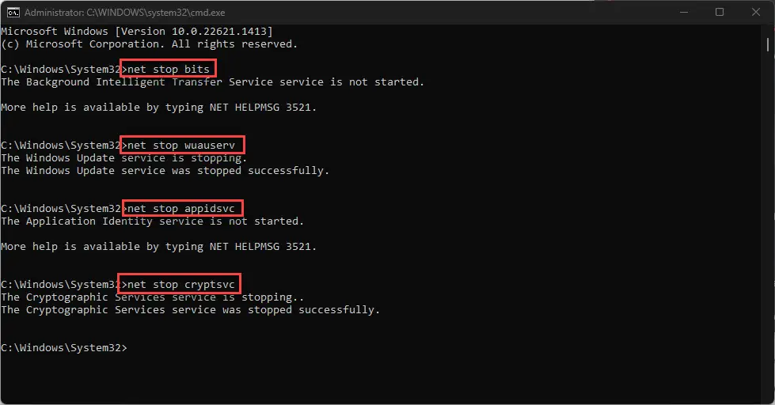
Task: Click the highlighted 'net stop appidsvc' command
Action: [x=181, y=208]
